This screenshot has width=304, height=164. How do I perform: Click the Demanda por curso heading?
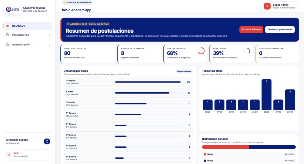[76, 71]
